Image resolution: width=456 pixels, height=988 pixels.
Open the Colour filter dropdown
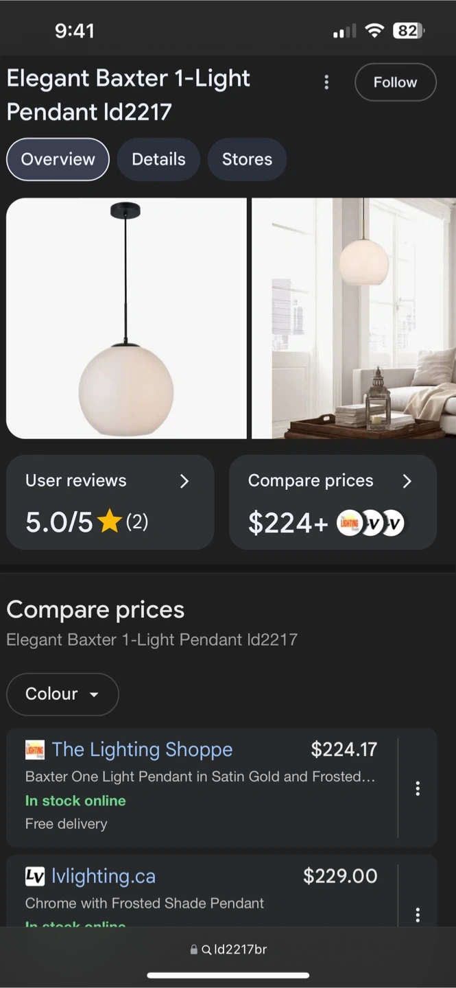pos(62,694)
